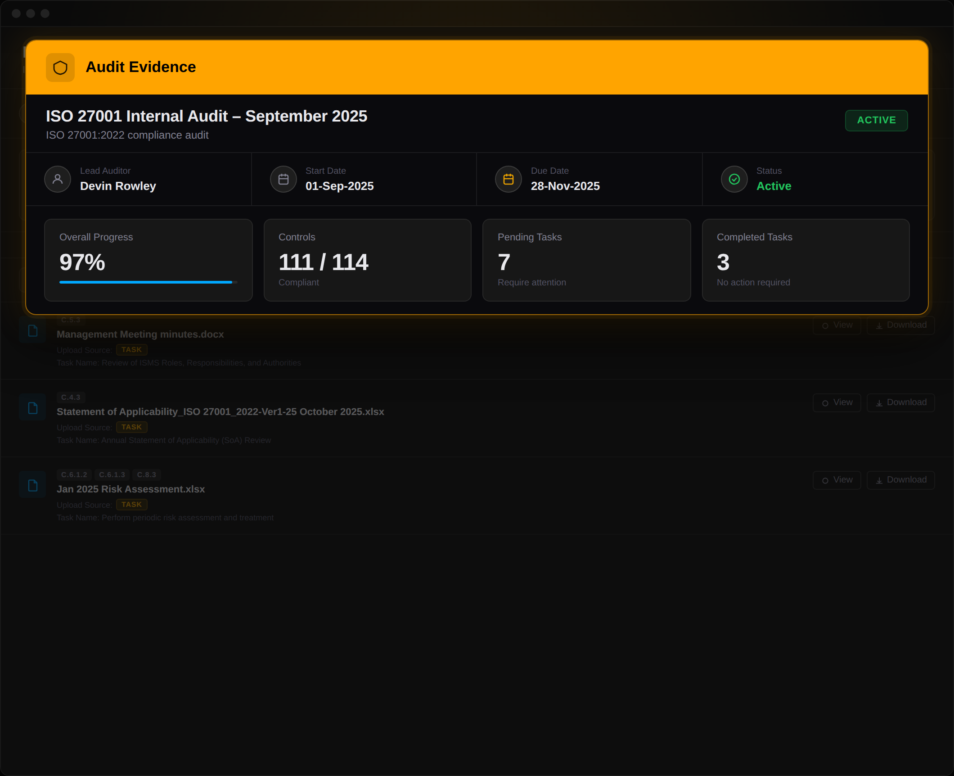954x776 pixels.
Task: Select the C.6.1.2 control tag
Action: (x=74, y=475)
